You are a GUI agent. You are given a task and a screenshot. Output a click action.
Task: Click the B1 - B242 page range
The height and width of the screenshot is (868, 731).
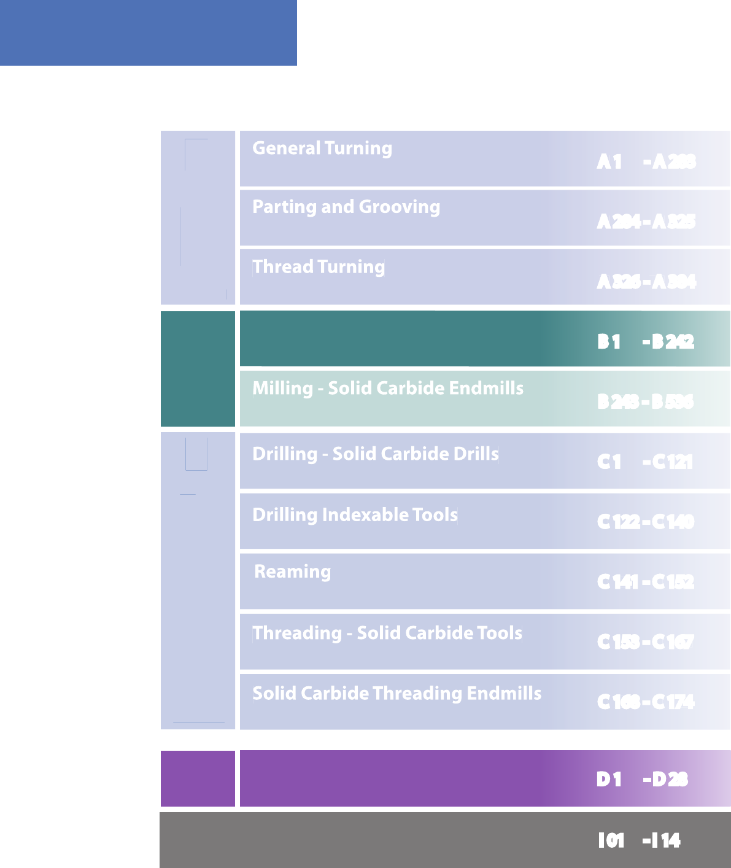pyautogui.click(x=646, y=341)
